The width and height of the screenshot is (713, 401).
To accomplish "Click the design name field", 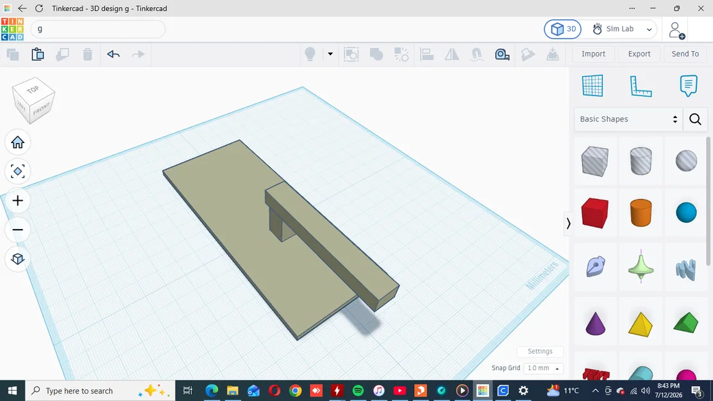I will [98, 29].
